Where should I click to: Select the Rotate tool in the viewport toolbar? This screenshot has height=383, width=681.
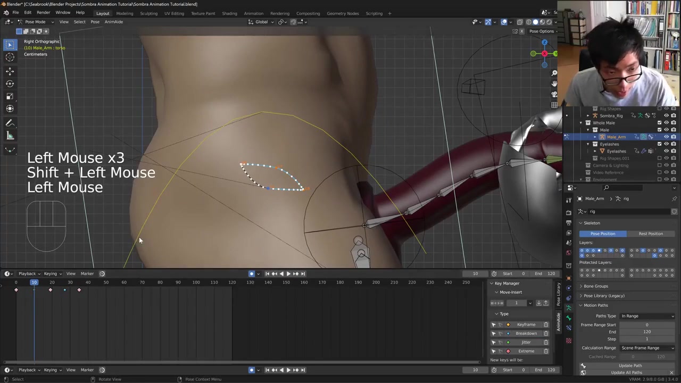[10, 84]
